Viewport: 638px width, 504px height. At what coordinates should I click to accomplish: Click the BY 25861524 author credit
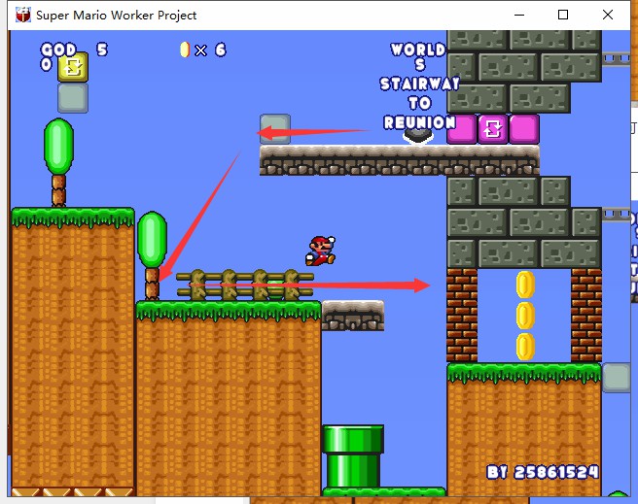pyautogui.click(x=543, y=472)
